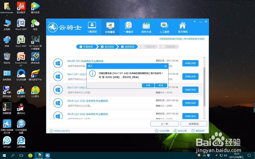This screenshot has height=159, width=255.
Task: Install the WinXP SP3 system
Action: [190, 63]
